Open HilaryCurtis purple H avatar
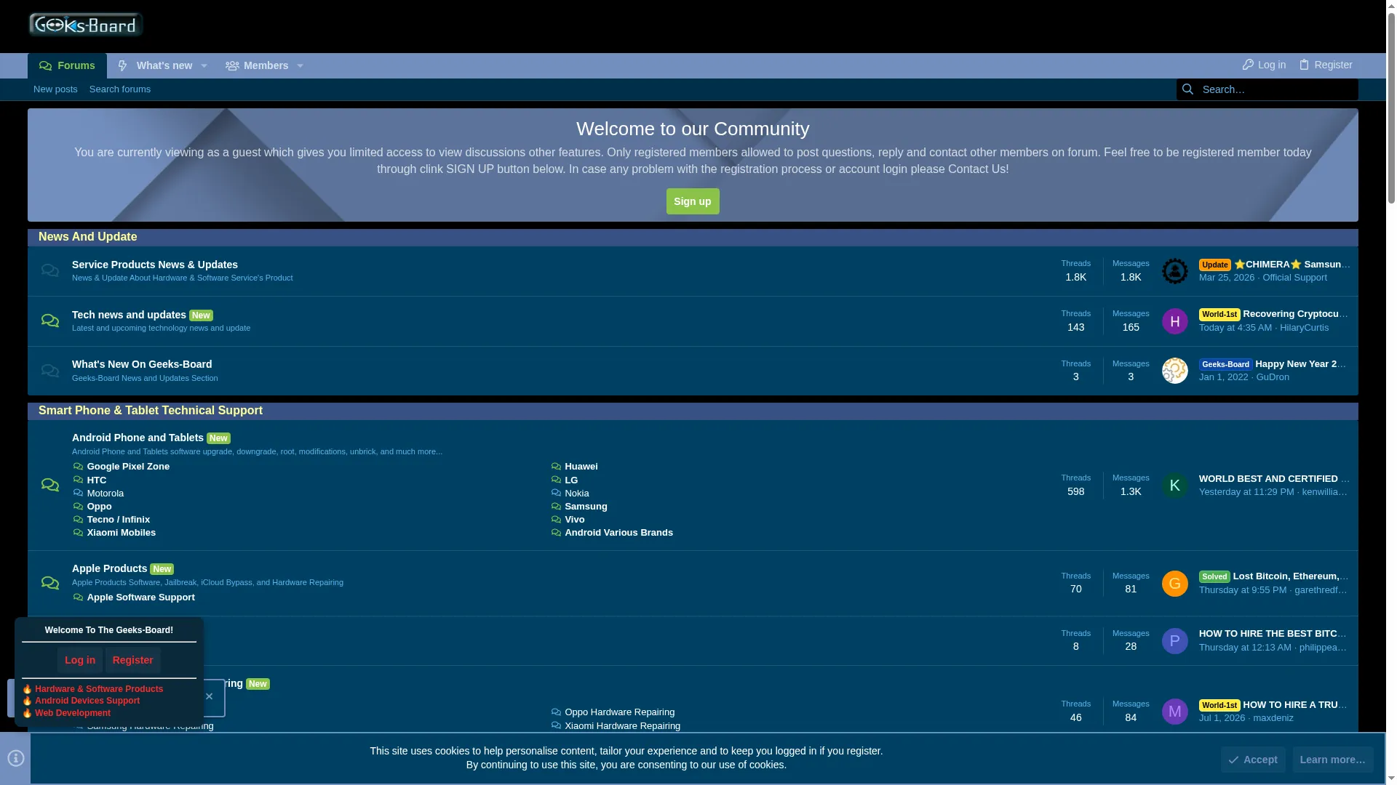Viewport: 1397px width, 785px height. tap(1174, 321)
